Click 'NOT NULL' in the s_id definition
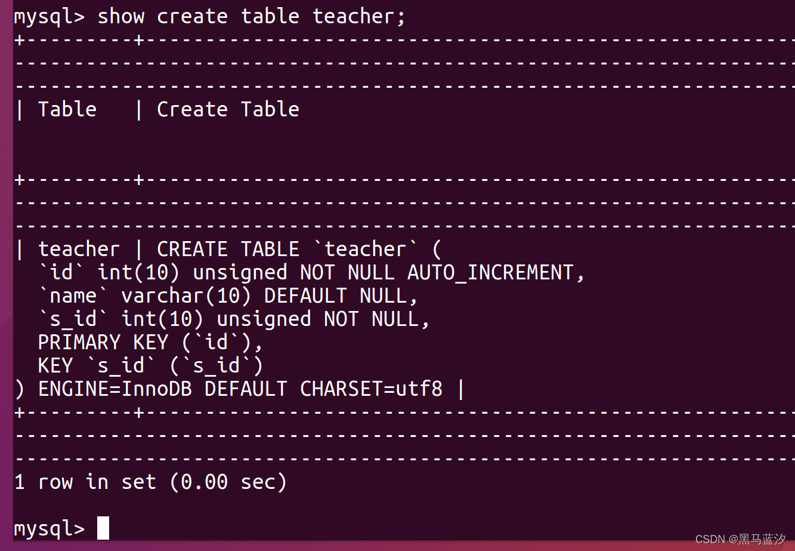This screenshot has height=551, width=795. 371,319
